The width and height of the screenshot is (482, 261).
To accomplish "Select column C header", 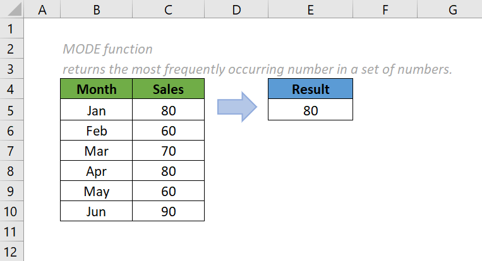I will (x=168, y=10).
